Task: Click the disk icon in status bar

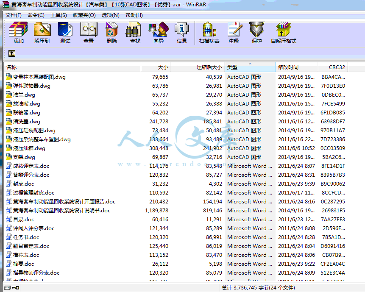Action: click(8, 288)
